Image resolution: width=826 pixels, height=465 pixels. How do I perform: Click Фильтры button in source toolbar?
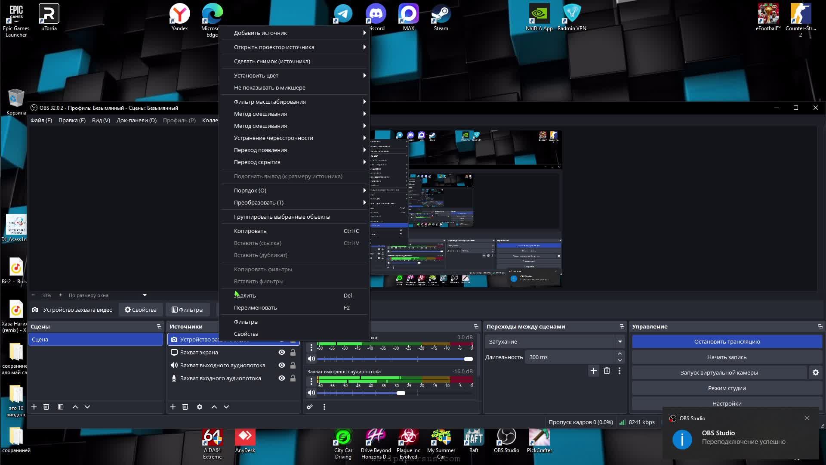point(187,310)
